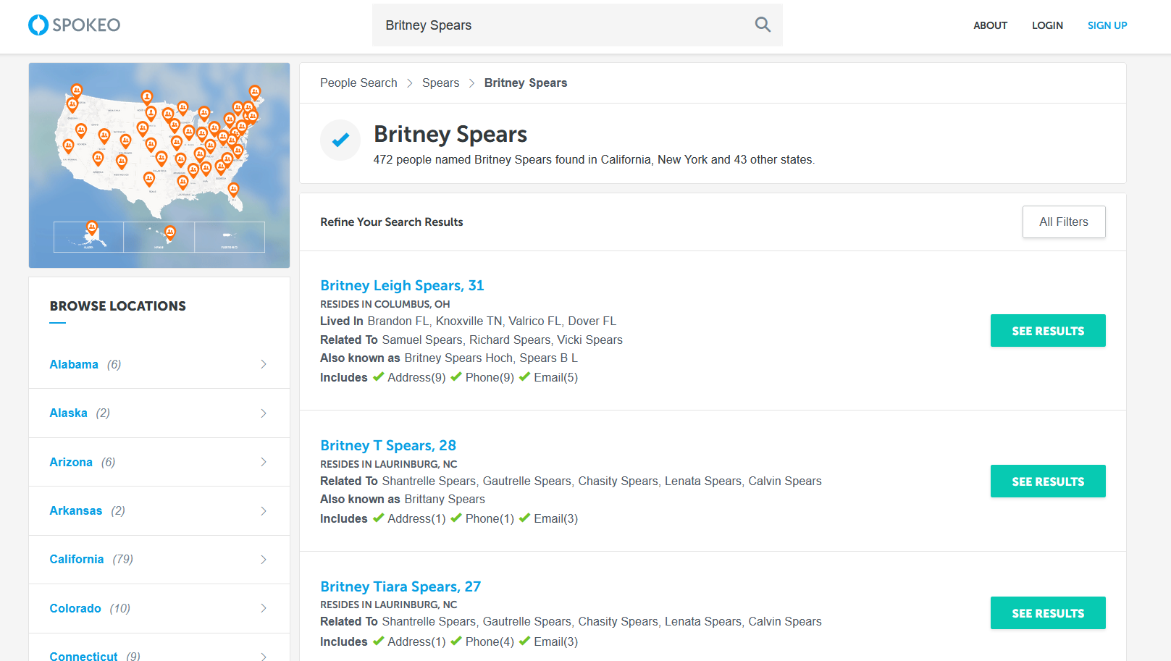The image size is (1171, 661).
Task: Open the LOGIN page
Action: pos(1047,25)
